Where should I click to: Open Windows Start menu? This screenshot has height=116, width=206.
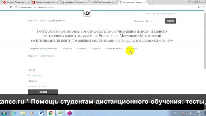4,113
